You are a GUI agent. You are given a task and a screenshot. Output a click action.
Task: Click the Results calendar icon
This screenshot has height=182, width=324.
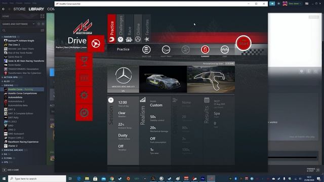coord(207,100)
